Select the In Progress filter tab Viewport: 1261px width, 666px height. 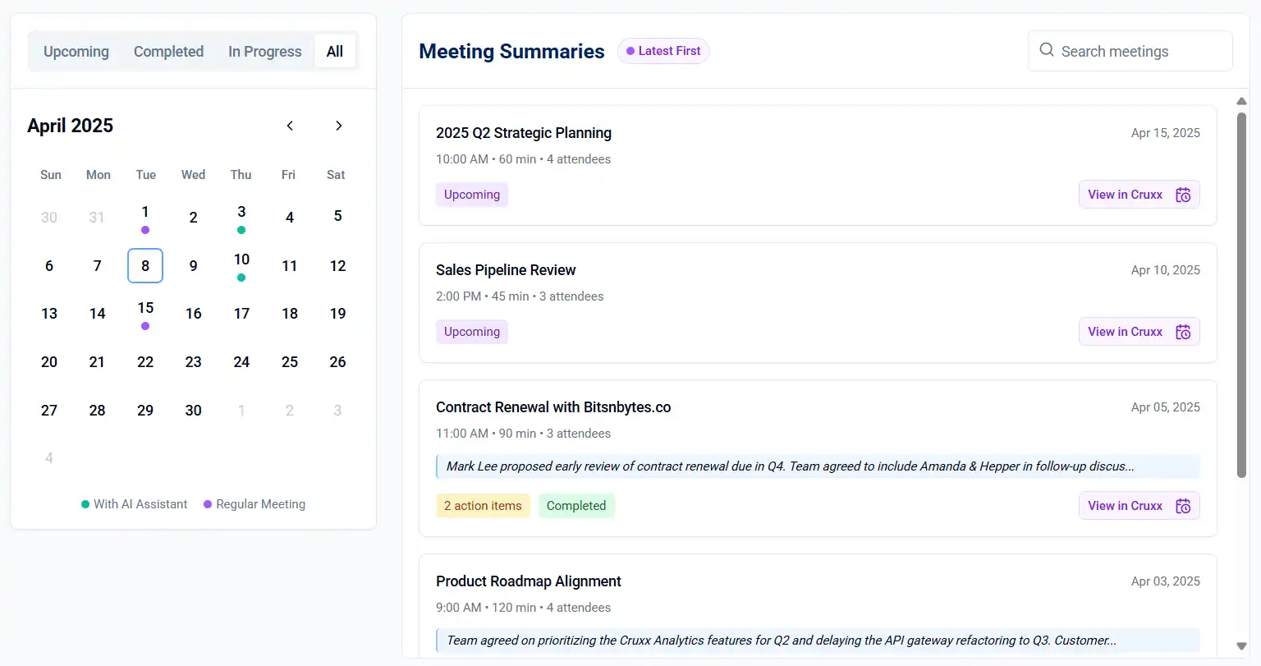264,52
